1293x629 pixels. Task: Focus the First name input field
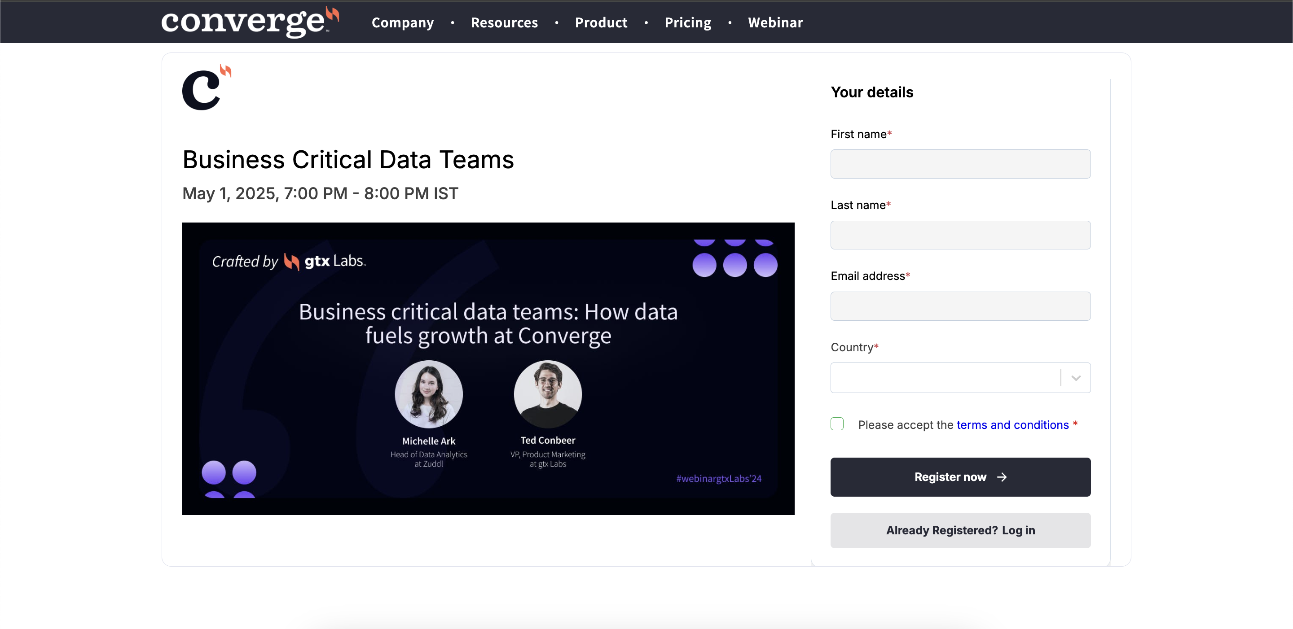click(x=960, y=164)
